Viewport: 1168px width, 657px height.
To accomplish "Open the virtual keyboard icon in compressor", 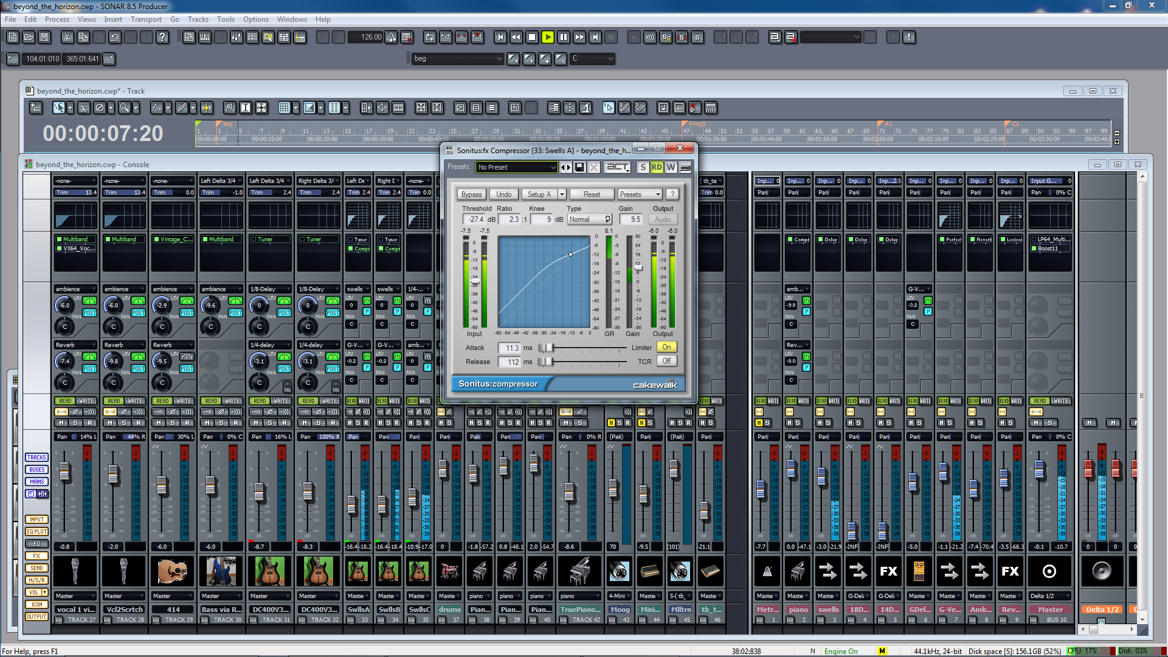I will click(x=685, y=167).
